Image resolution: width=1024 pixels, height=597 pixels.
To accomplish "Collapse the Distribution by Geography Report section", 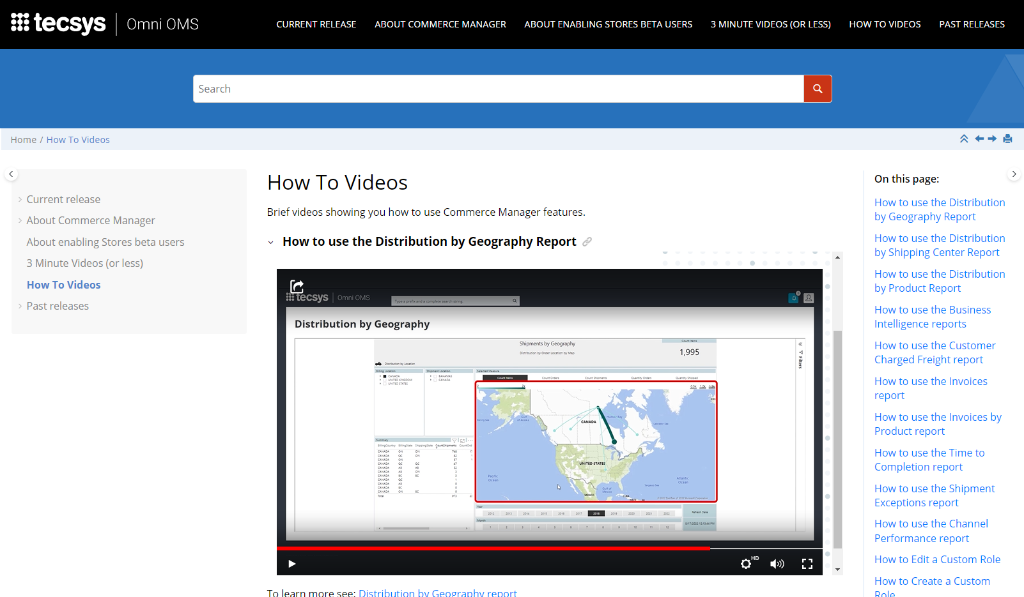I will (271, 242).
